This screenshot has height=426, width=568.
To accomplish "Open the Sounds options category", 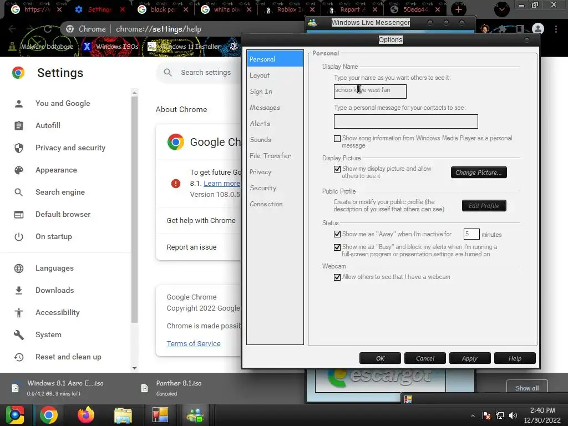I will 275,139.
